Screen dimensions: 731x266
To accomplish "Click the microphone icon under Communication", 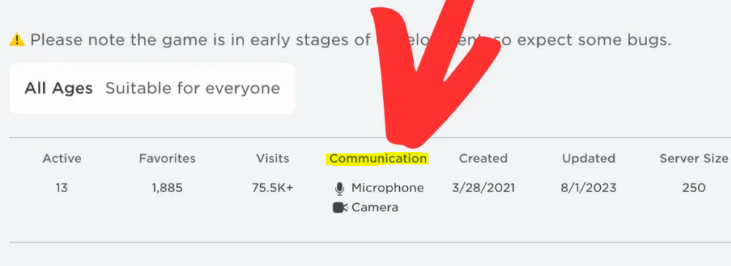I will pyautogui.click(x=339, y=189).
